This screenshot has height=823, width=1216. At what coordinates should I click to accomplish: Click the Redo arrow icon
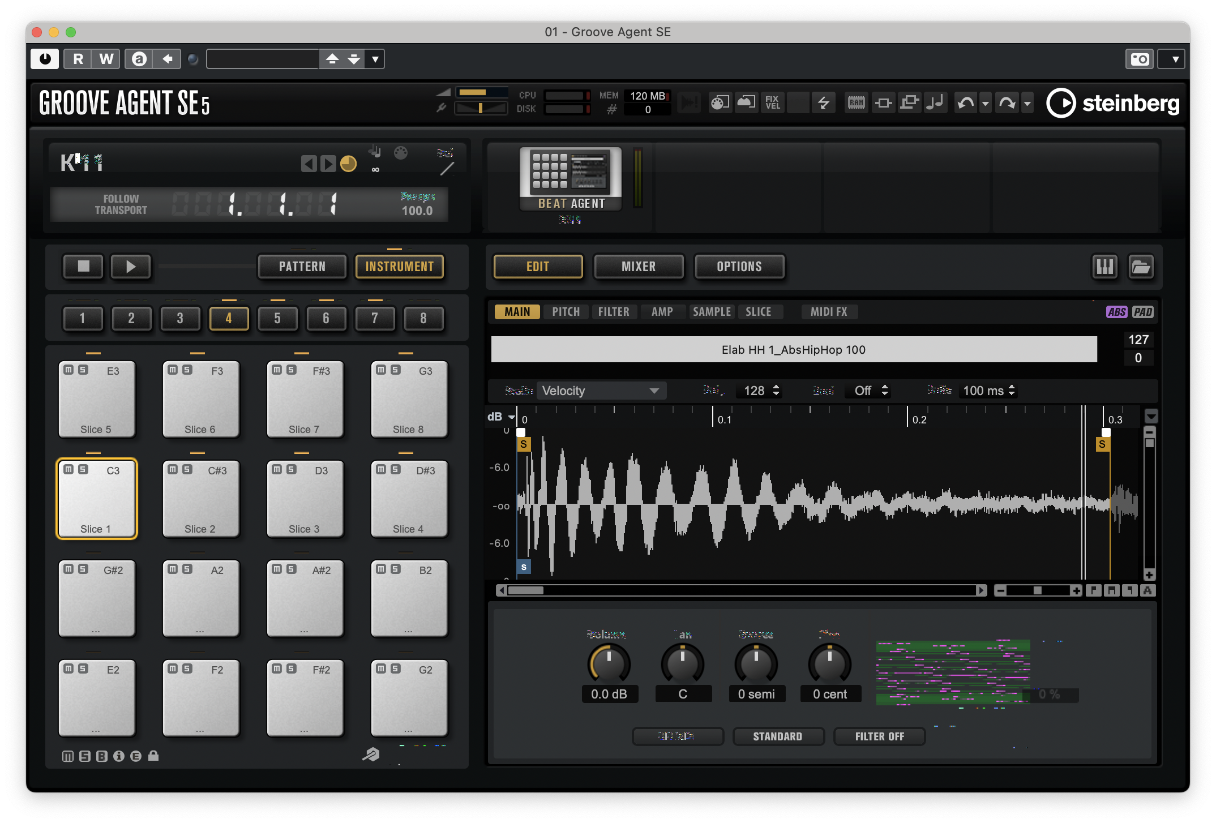pyautogui.click(x=1007, y=102)
